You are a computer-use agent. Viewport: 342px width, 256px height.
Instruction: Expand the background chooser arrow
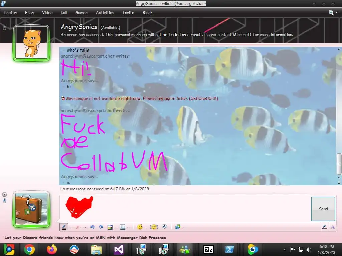coord(183,227)
